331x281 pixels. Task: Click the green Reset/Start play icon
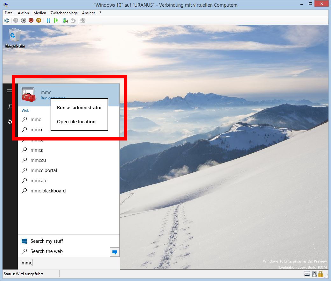pos(56,20)
